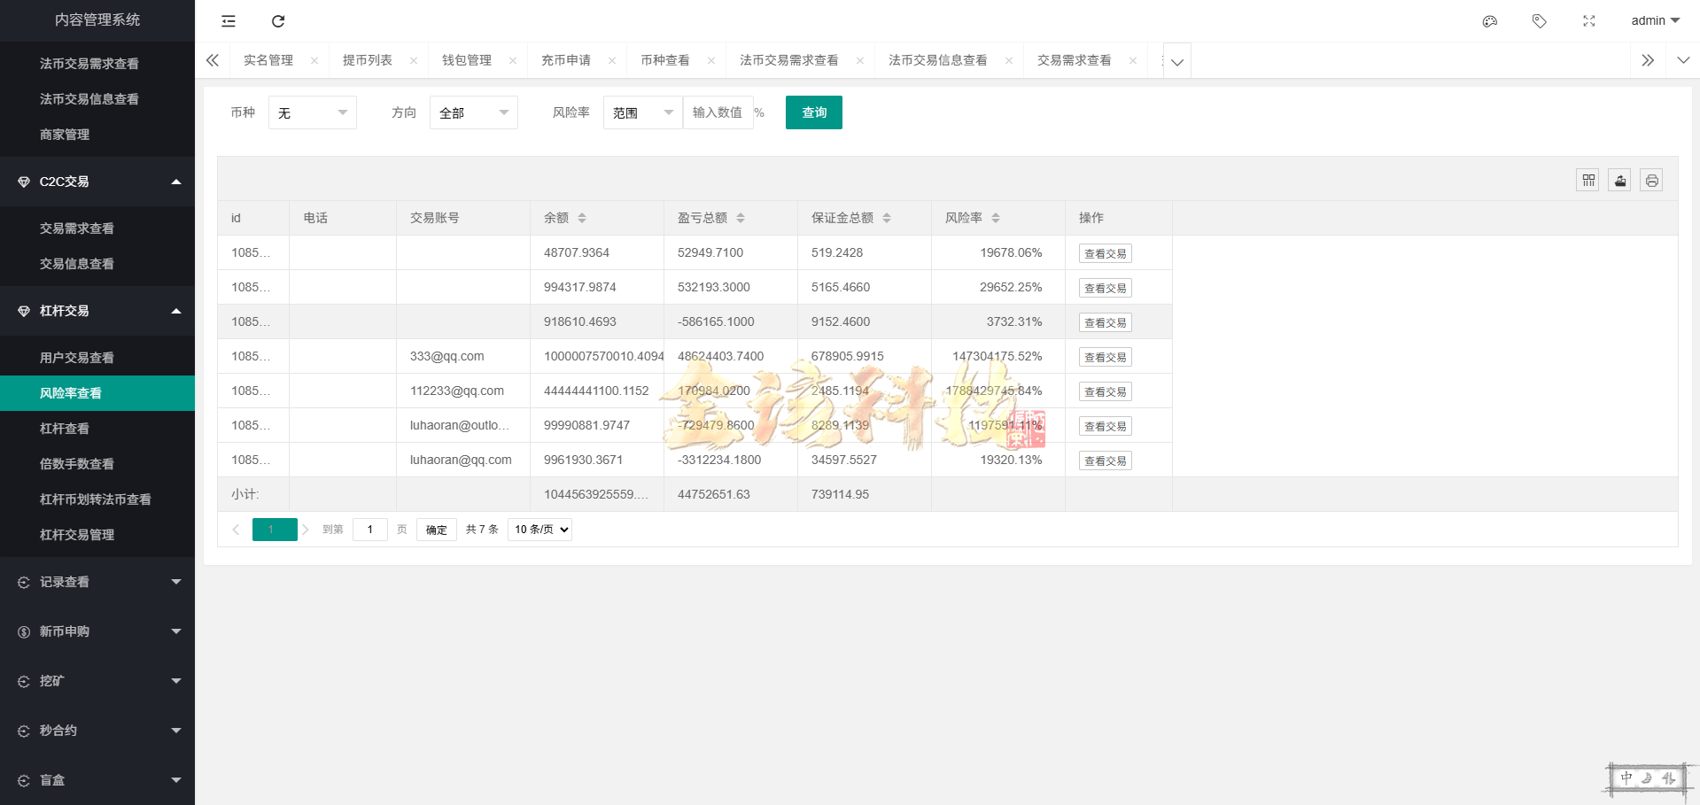Viewport: 1700px width, 805px height.
Task: Change page size via 10 条/页 selector
Action: (539, 529)
